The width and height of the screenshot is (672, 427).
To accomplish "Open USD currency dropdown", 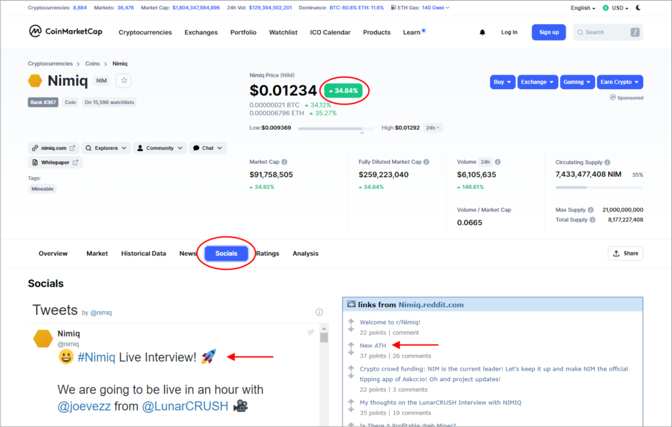I will pyautogui.click(x=616, y=8).
